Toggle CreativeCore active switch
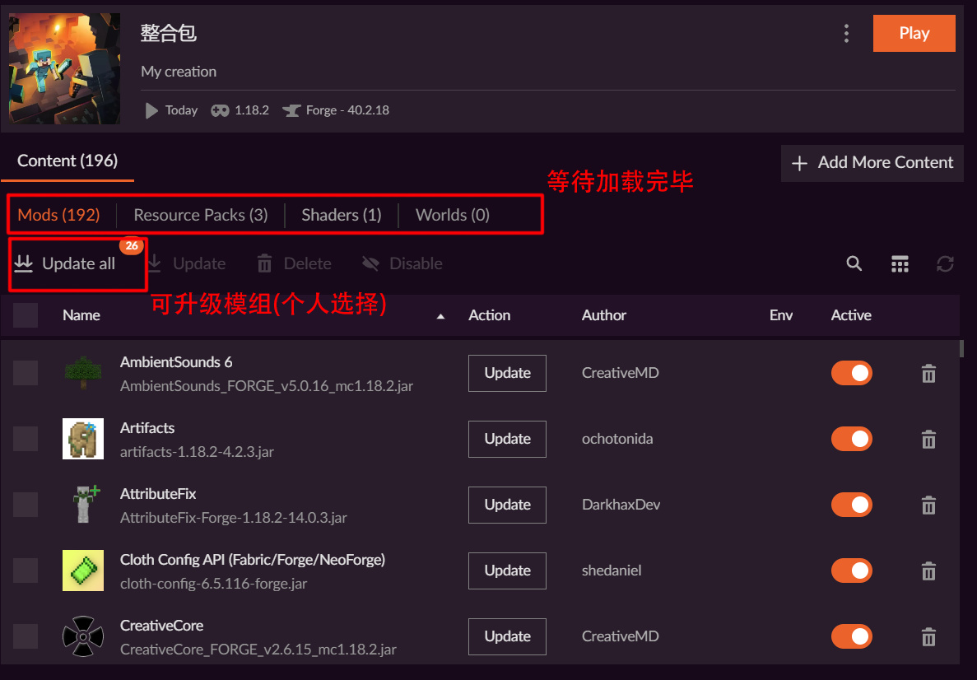 click(851, 636)
